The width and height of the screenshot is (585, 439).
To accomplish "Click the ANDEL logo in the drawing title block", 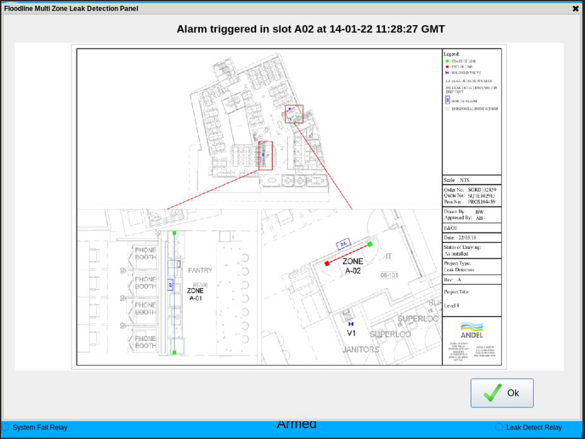I will [471, 330].
